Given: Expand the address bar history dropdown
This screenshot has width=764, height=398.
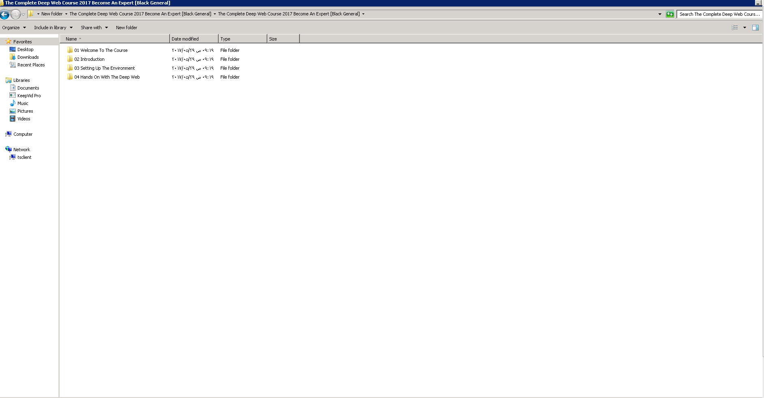Looking at the screenshot, I should click(x=660, y=14).
